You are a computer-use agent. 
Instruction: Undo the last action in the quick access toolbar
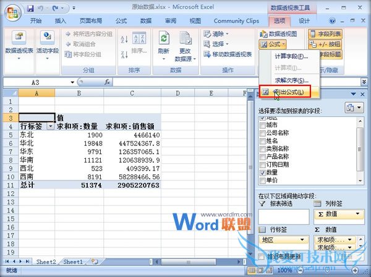coord(41,9)
